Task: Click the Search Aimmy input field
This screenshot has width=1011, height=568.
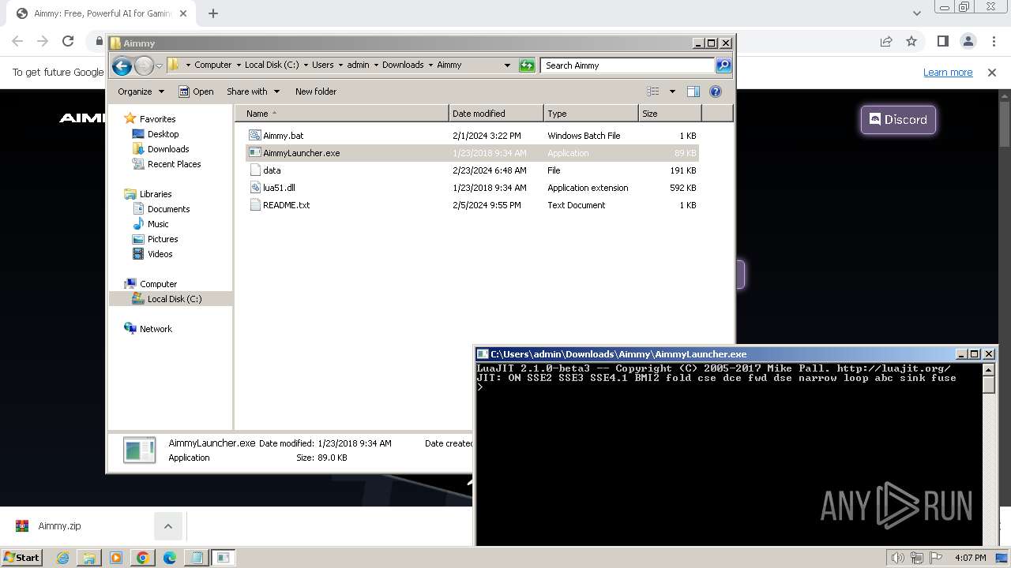Action: point(628,65)
